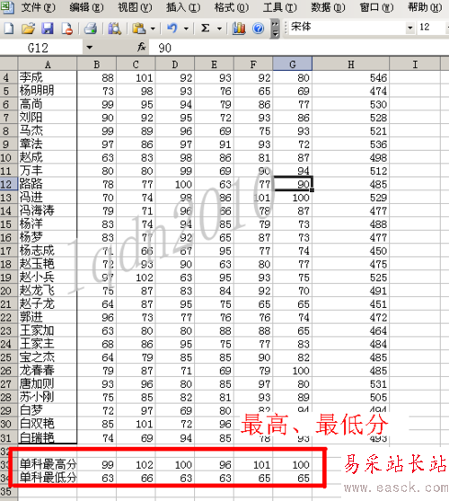Open Print Preview magnifier icon
This screenshot has height=501, width=449.
coord(114,29)
